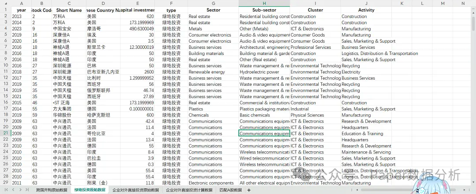Select column M header

click(x=443, y=4)
